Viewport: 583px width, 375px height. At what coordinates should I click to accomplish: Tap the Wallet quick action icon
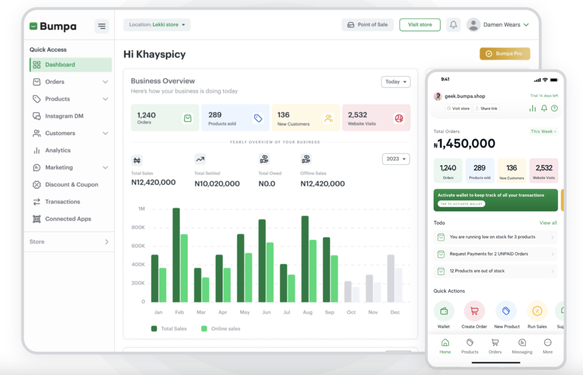click(x=444, y=311)
